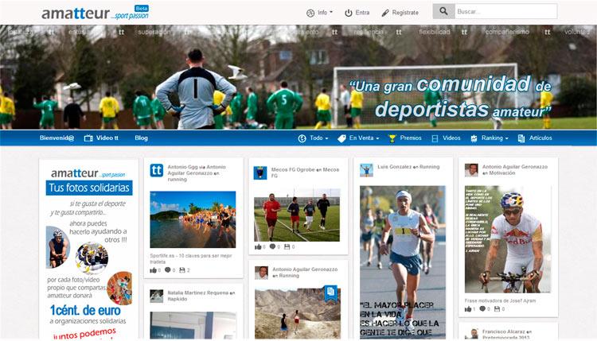Open the Blog tab

141,138
